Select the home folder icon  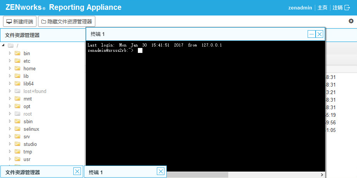pyautogui.click(x=17, y=68)
